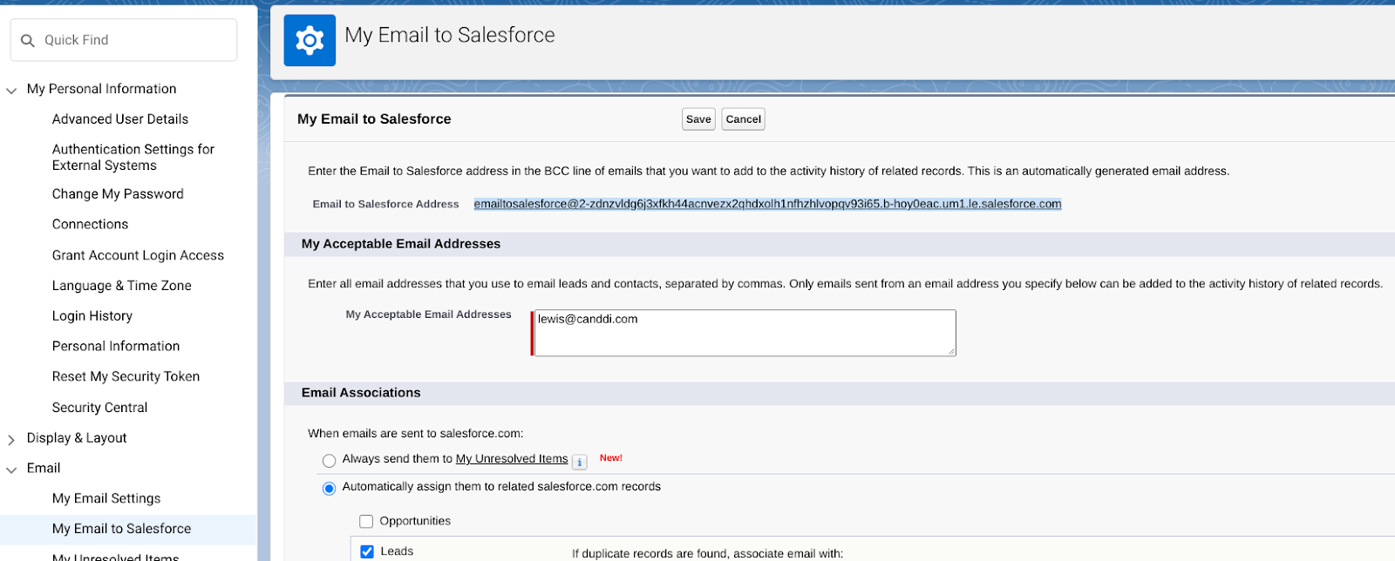Open Authentication Settings for External Systems
Screen dimensions: 1395x561
click(x=133, y=158)
